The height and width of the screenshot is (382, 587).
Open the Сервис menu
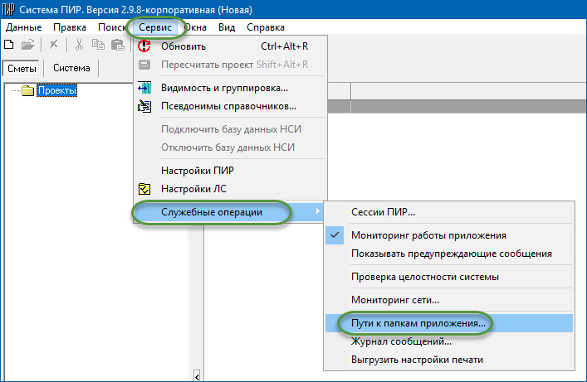click(x=155, y=27)
